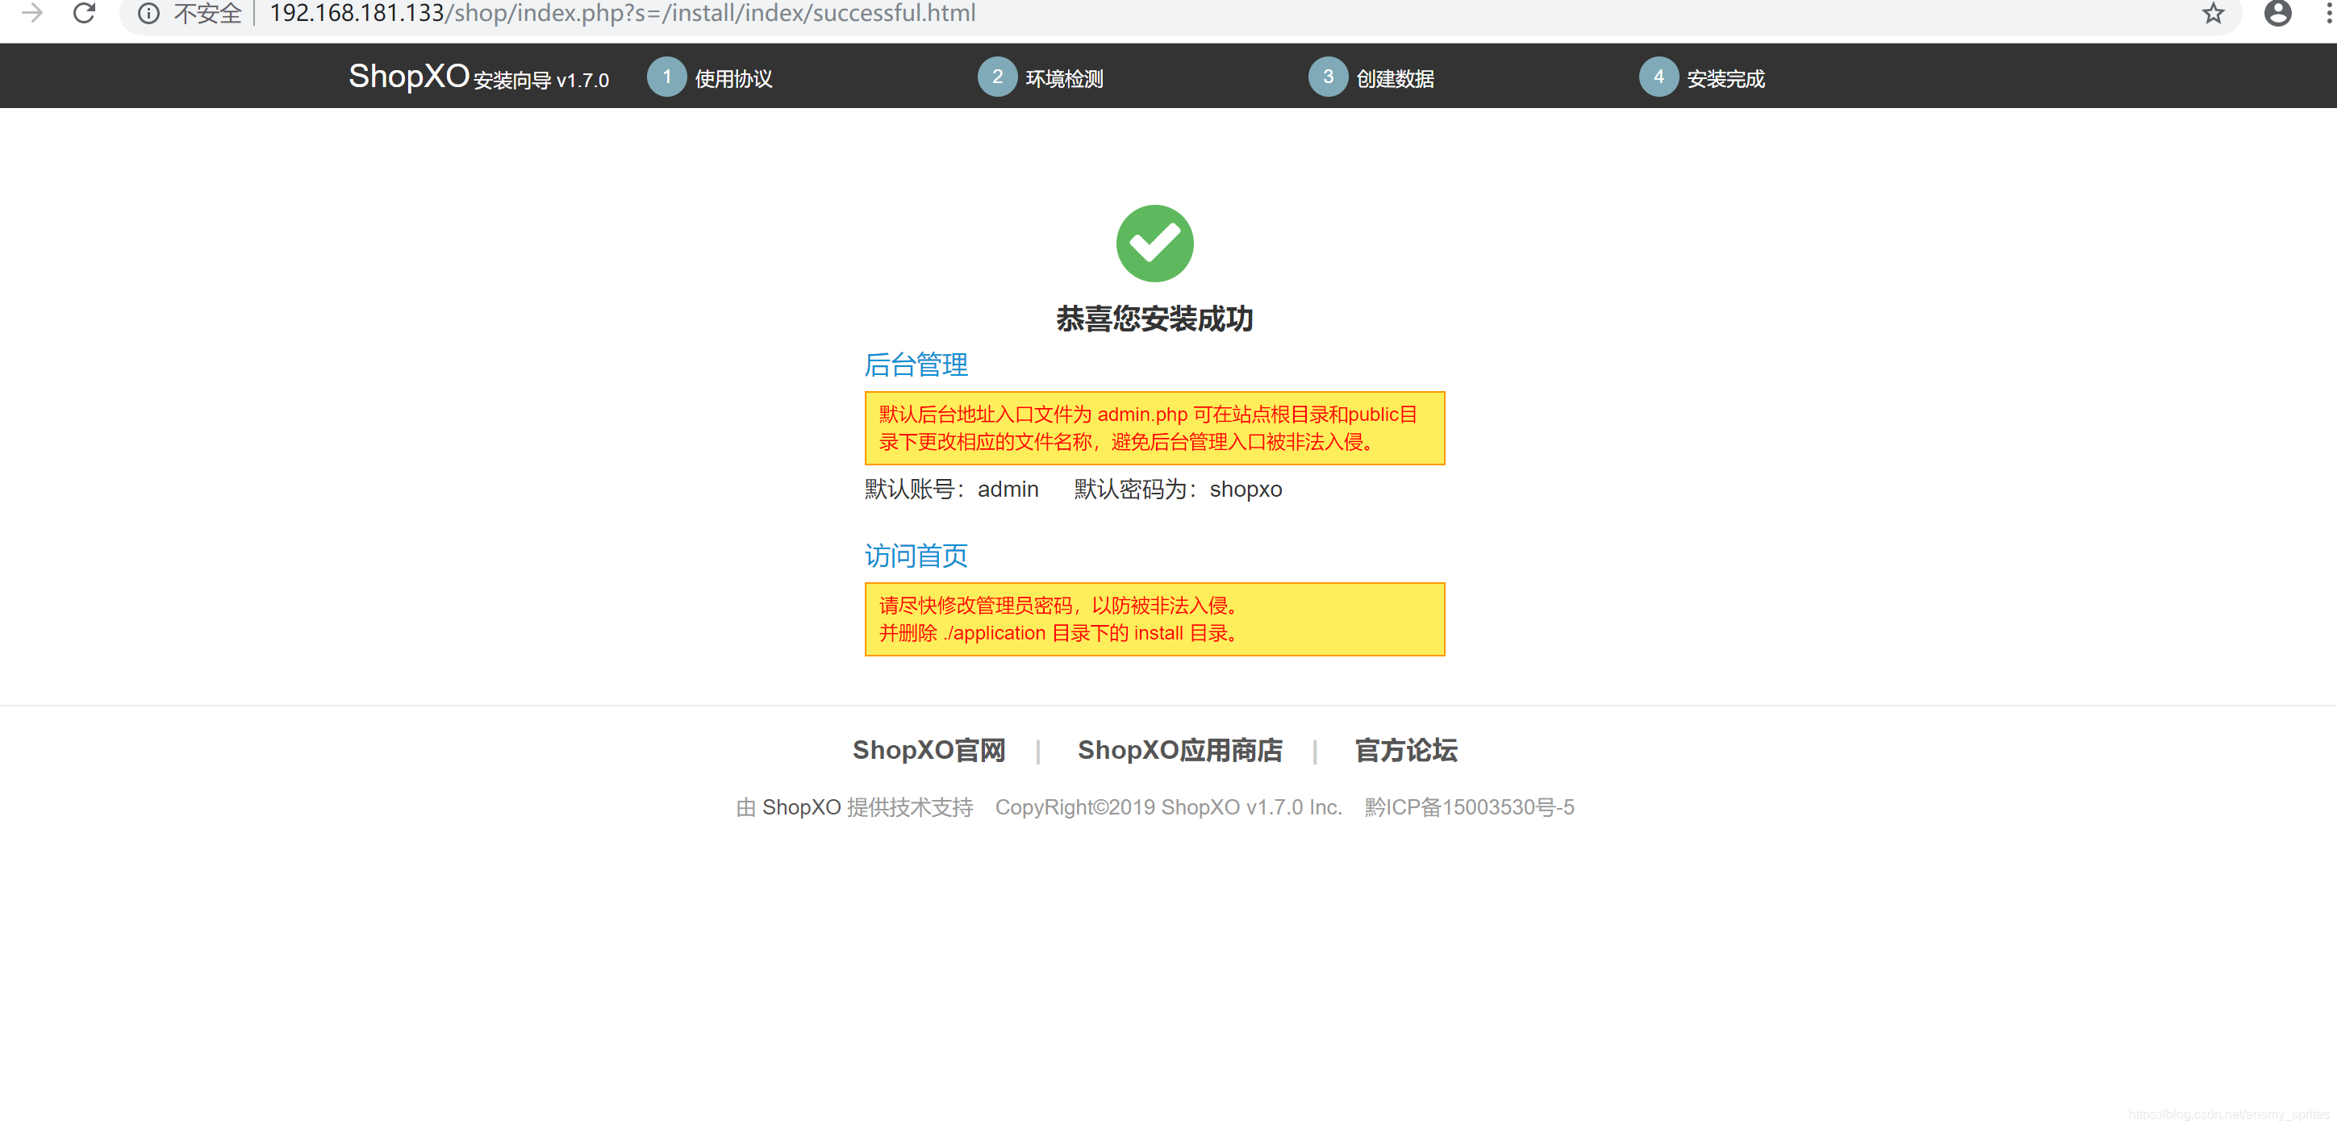Click the 不安全 security label

[x=208, y=14]
